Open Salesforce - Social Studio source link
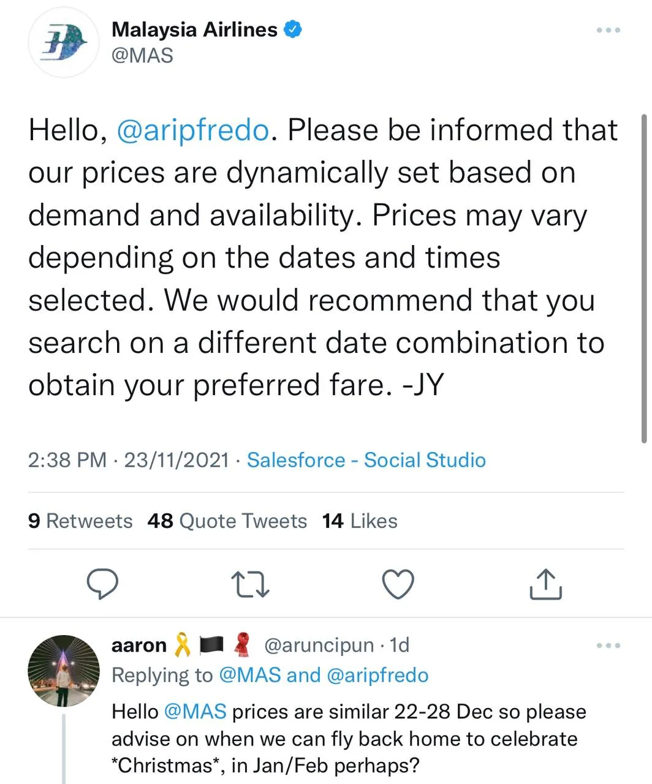This screenshot has height=784, width=652. click(x=366, y=460)
